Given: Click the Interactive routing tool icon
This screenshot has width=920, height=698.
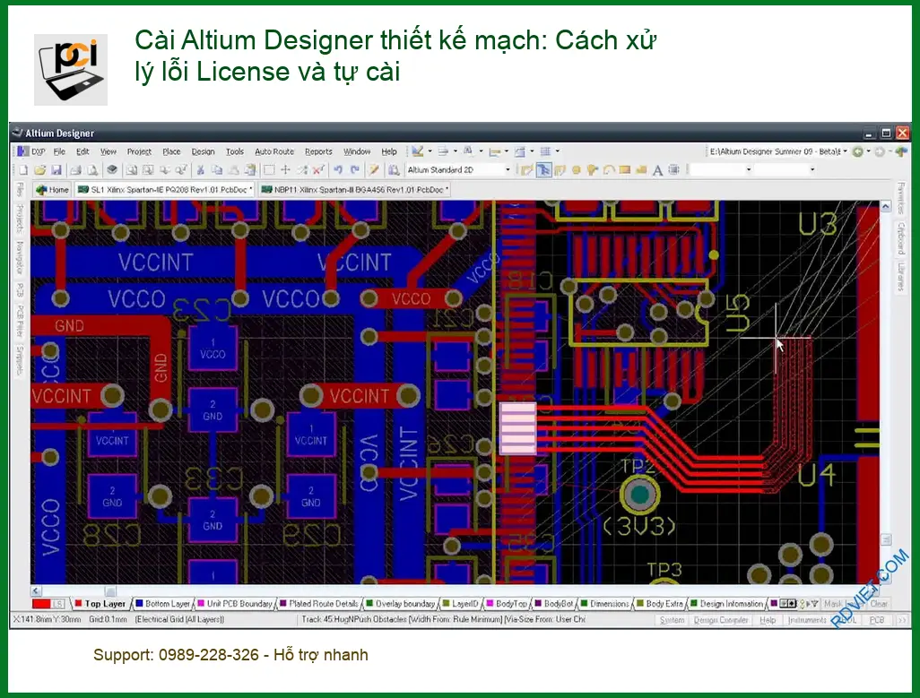Looking at the screenshot, I should [527, 170].
